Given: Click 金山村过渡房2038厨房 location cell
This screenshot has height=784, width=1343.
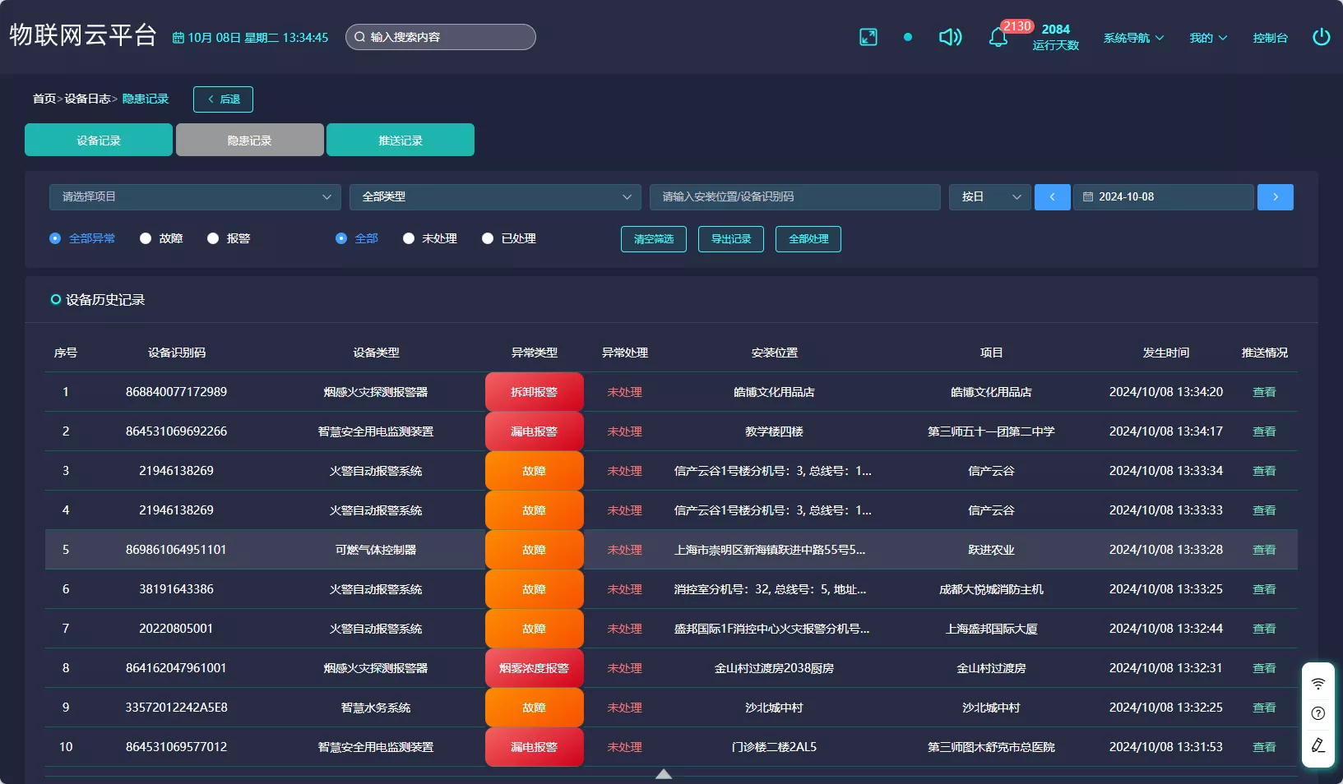Looking at the screenshot, I should 774,668.
